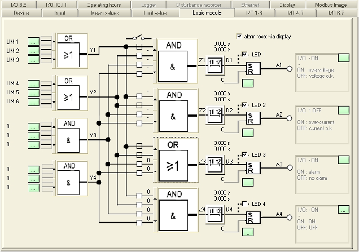
Task: Click the green button below the A1 flip-flop
Action: coord(247,83)
